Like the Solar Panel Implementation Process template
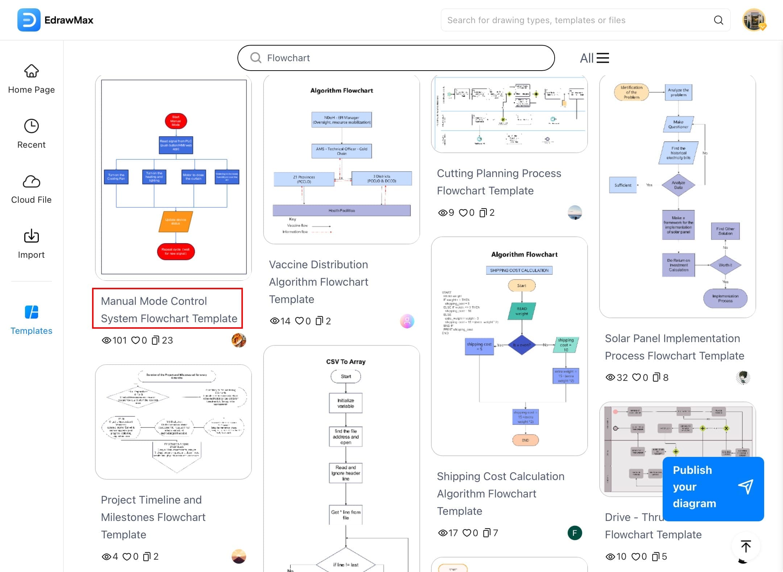Screen dimensions: 783x572 coord(637,377)
